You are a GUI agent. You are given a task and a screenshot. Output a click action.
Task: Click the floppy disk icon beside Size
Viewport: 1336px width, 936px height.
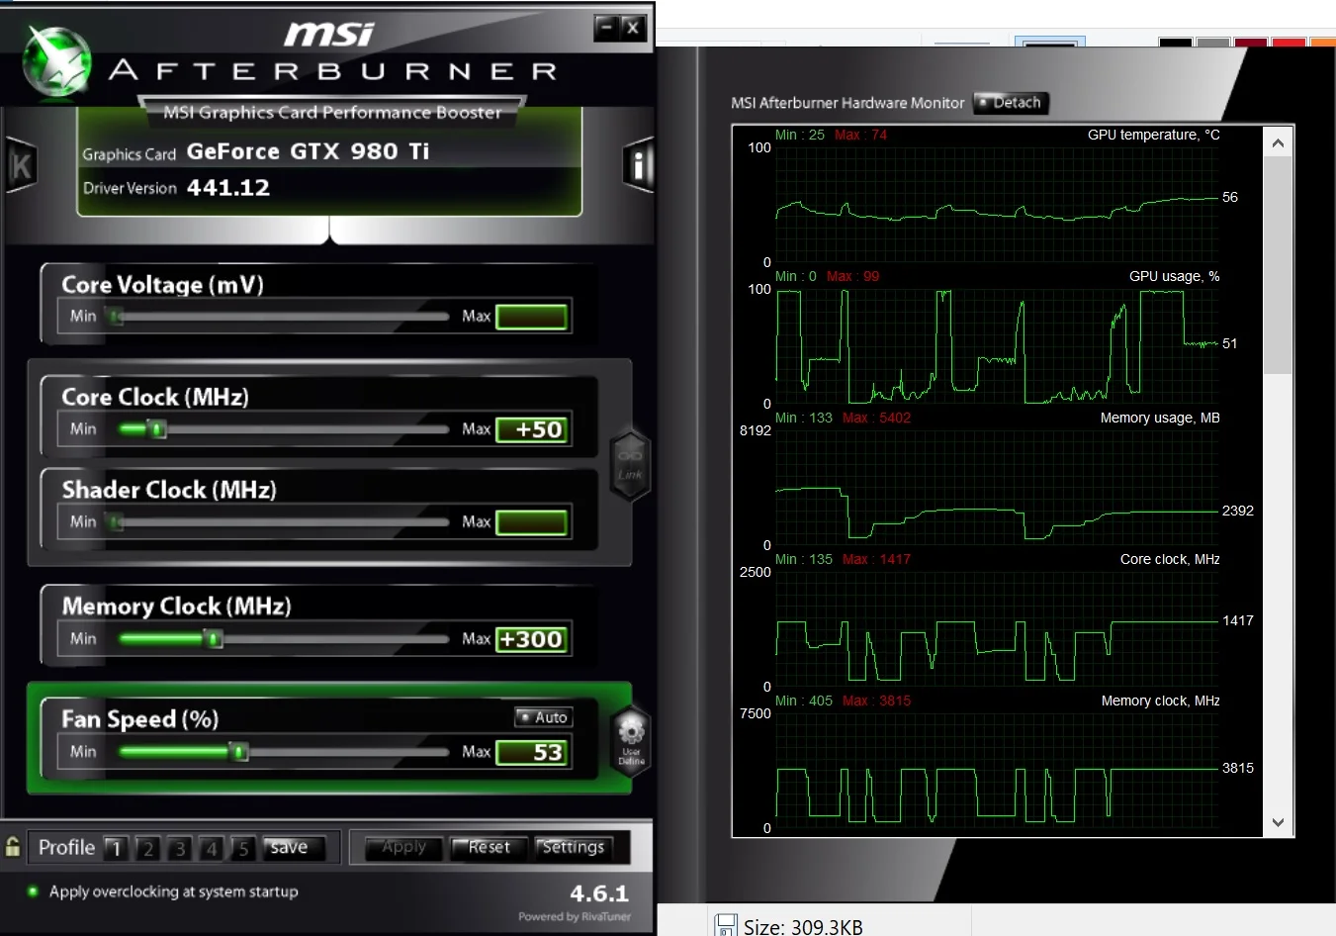tap(726, 926)
